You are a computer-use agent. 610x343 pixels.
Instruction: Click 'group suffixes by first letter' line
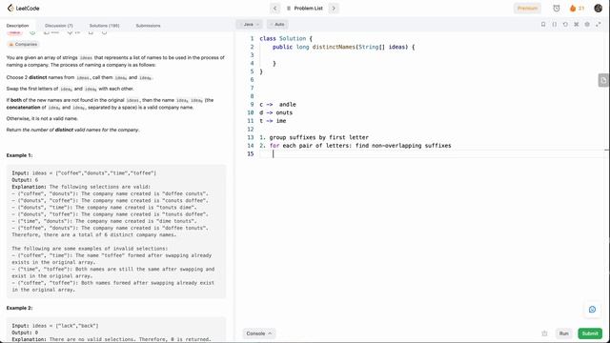click(314, 137)
